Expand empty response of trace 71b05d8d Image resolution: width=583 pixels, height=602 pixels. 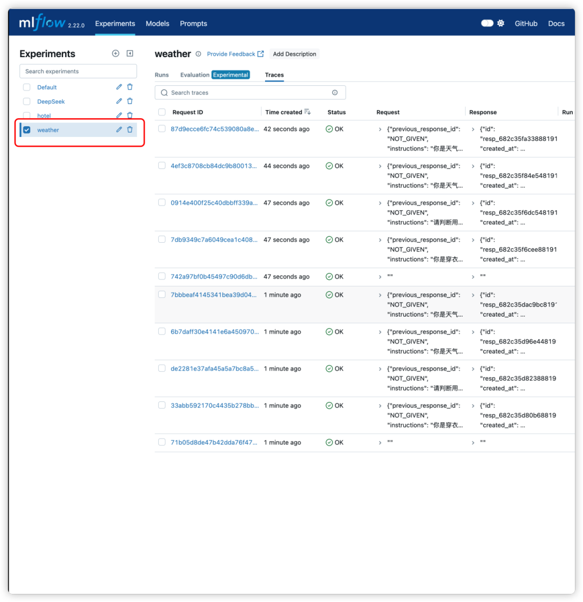(x=473, y=443)
